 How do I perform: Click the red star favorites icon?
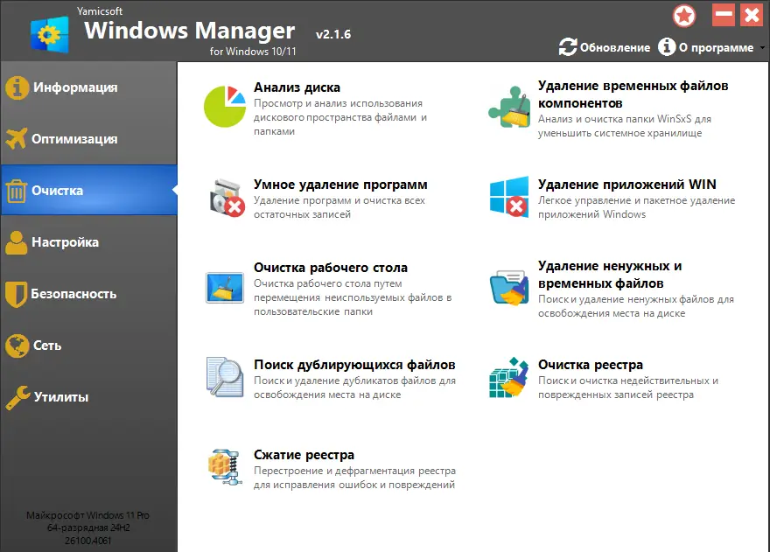click(684, 16)
